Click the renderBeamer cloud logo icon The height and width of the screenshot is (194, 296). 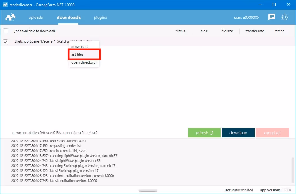coord(10,17)
